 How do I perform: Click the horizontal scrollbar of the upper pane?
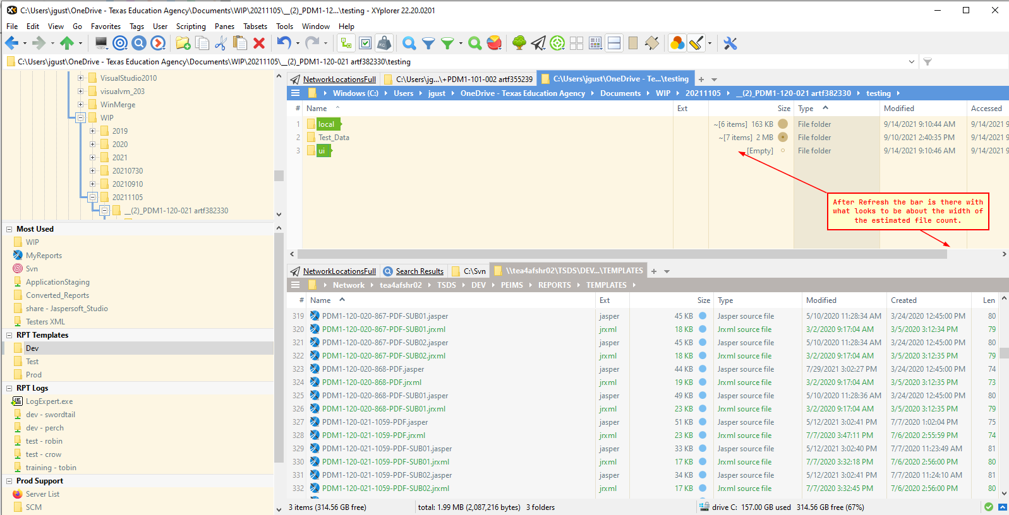coord(622,254)
